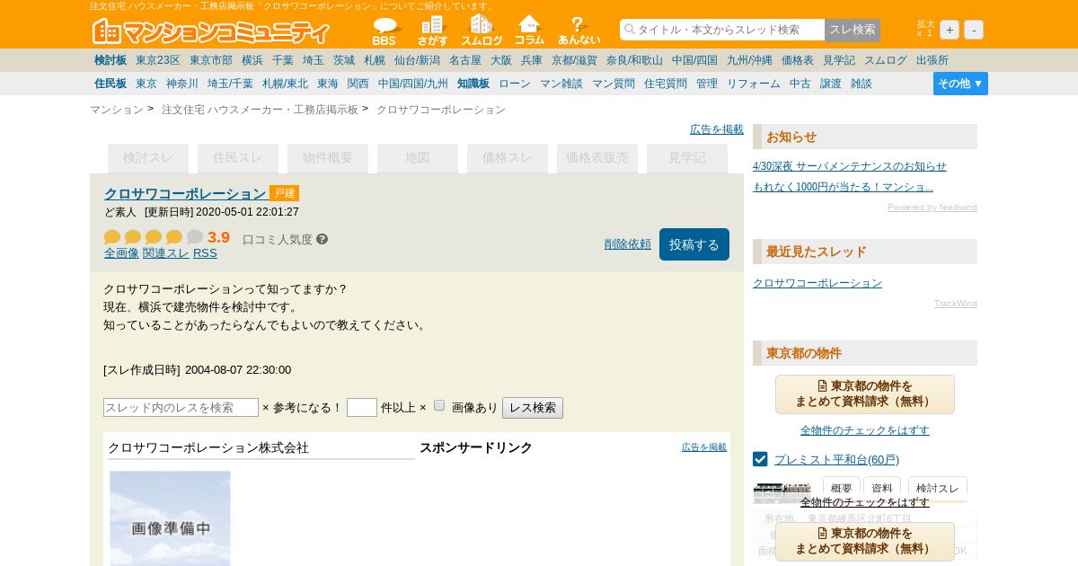1078x566 pixels.
Task: Click breadcrumb 注文住宅 ハウスメーカー・工務店掲示板 link
Action: pos(260,110)
